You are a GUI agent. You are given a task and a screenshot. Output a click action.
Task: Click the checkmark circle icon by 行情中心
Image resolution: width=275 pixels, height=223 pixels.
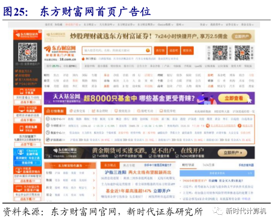click(x=48, y=119)
